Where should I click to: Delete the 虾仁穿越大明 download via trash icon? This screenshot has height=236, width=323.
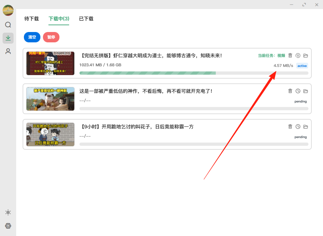(x=290, y=55)
